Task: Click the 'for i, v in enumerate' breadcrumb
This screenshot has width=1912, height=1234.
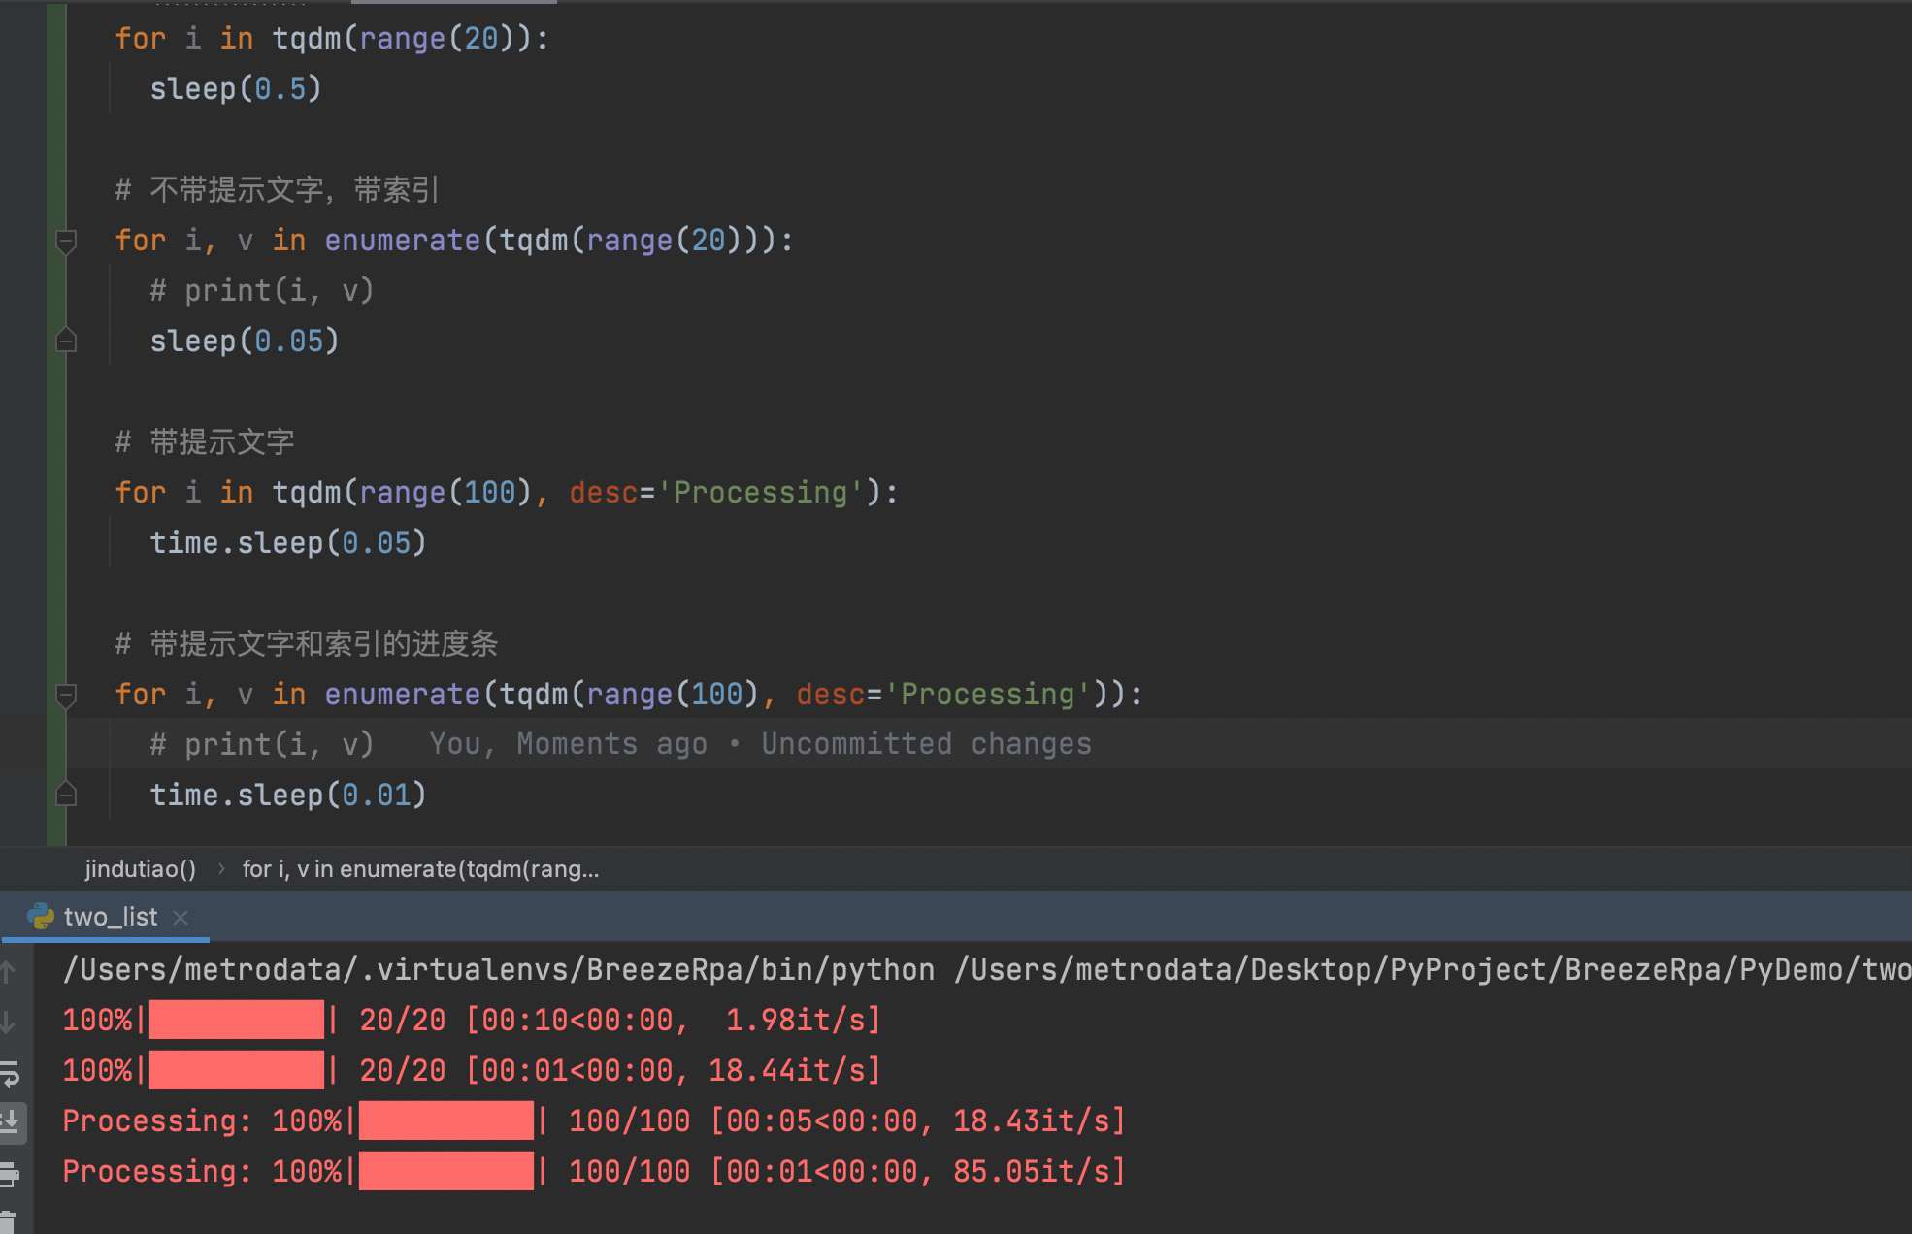Action: [x=419, y=869]
